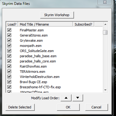Select the FinalMaster.esm file name
Viewport: 116px width, 116px height.
tap(32, 30)
